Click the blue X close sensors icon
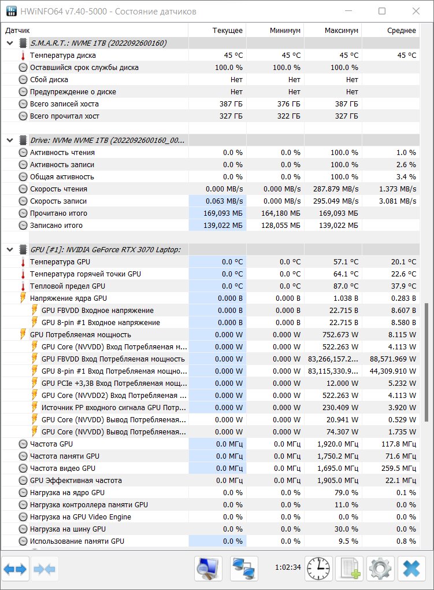The width and height of the screenshot is (434, 590). pyautogui.click(x=411, y=569)
